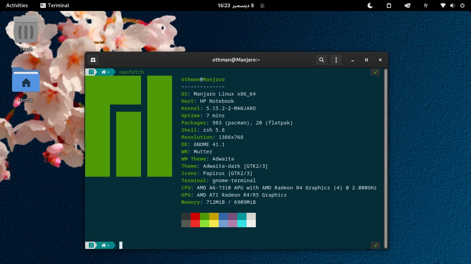Maximize the terminal window
The width and height of the screenshot is (471, 264).
coord(367,60)
